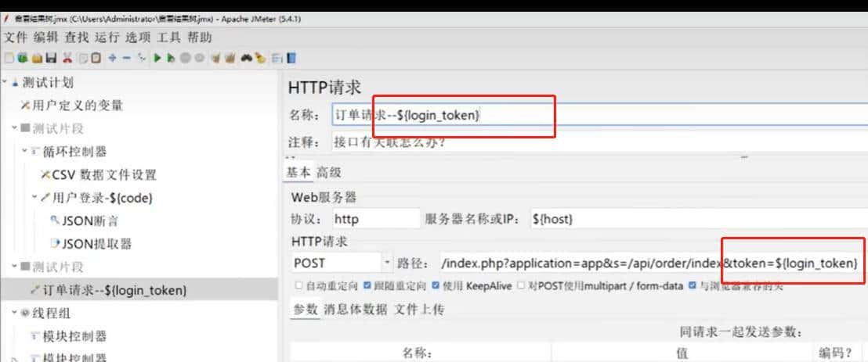
Task: Click the Save test plan icon
Action: [x=51, y=58]
